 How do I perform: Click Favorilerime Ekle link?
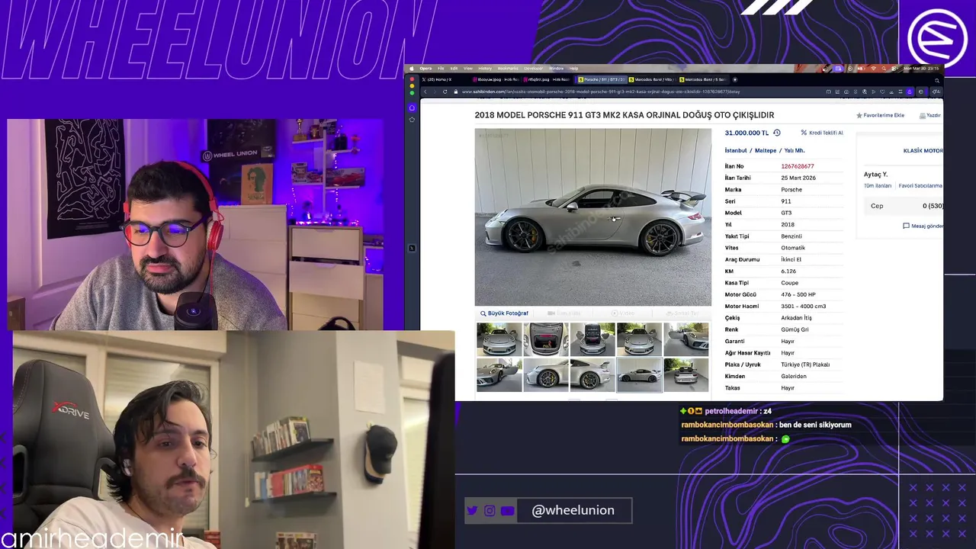(x=884, y=115)
